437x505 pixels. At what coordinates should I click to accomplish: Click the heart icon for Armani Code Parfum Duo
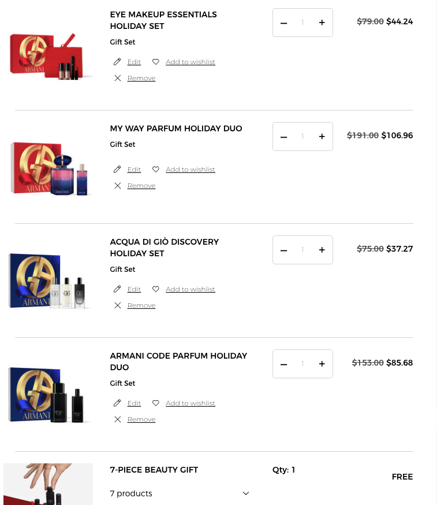[x=156, y=403]
